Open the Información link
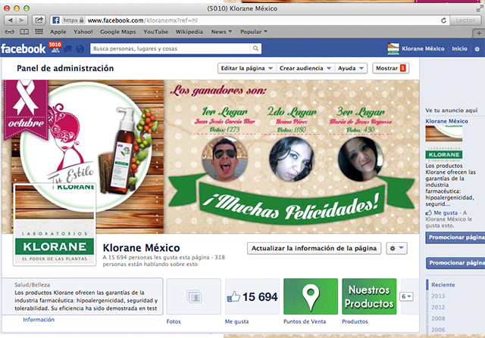The width and height of the screenshot is (485, 338). (x=39, y=320)
